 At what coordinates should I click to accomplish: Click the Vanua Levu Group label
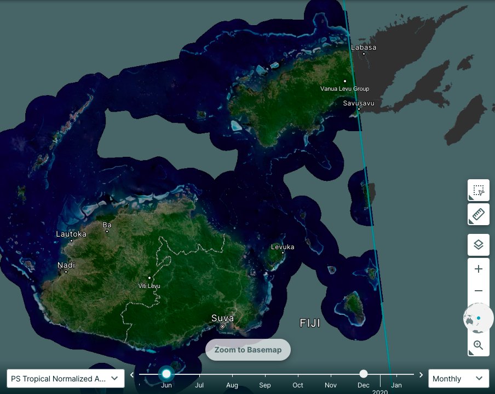[x=345, y=89]
